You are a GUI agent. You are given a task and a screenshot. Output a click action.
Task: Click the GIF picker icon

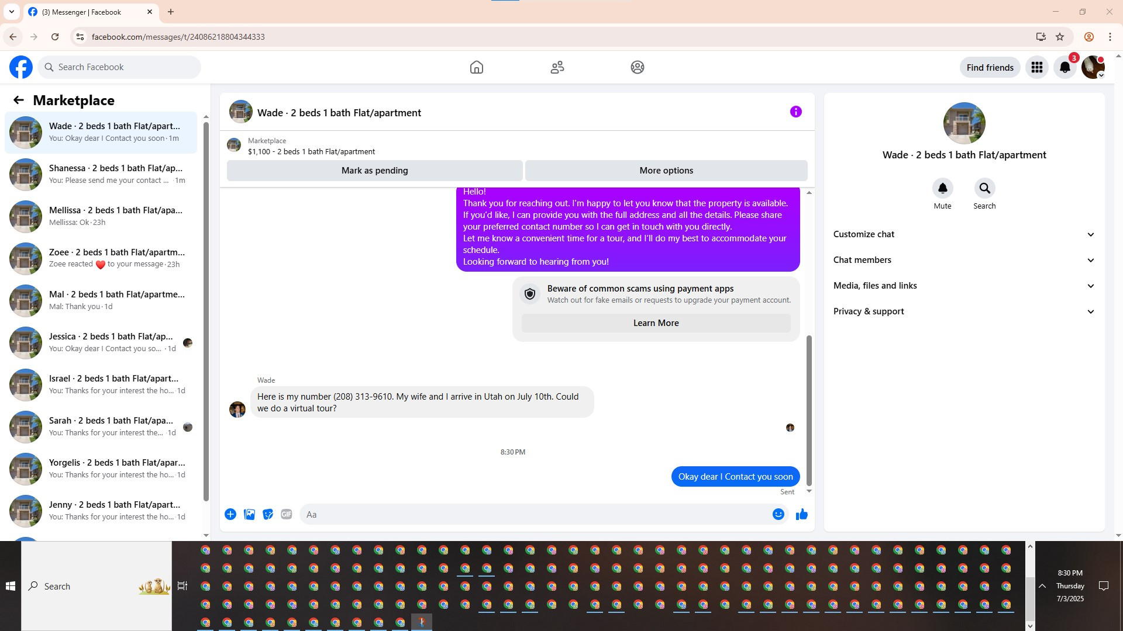click(x=286, y=514)
